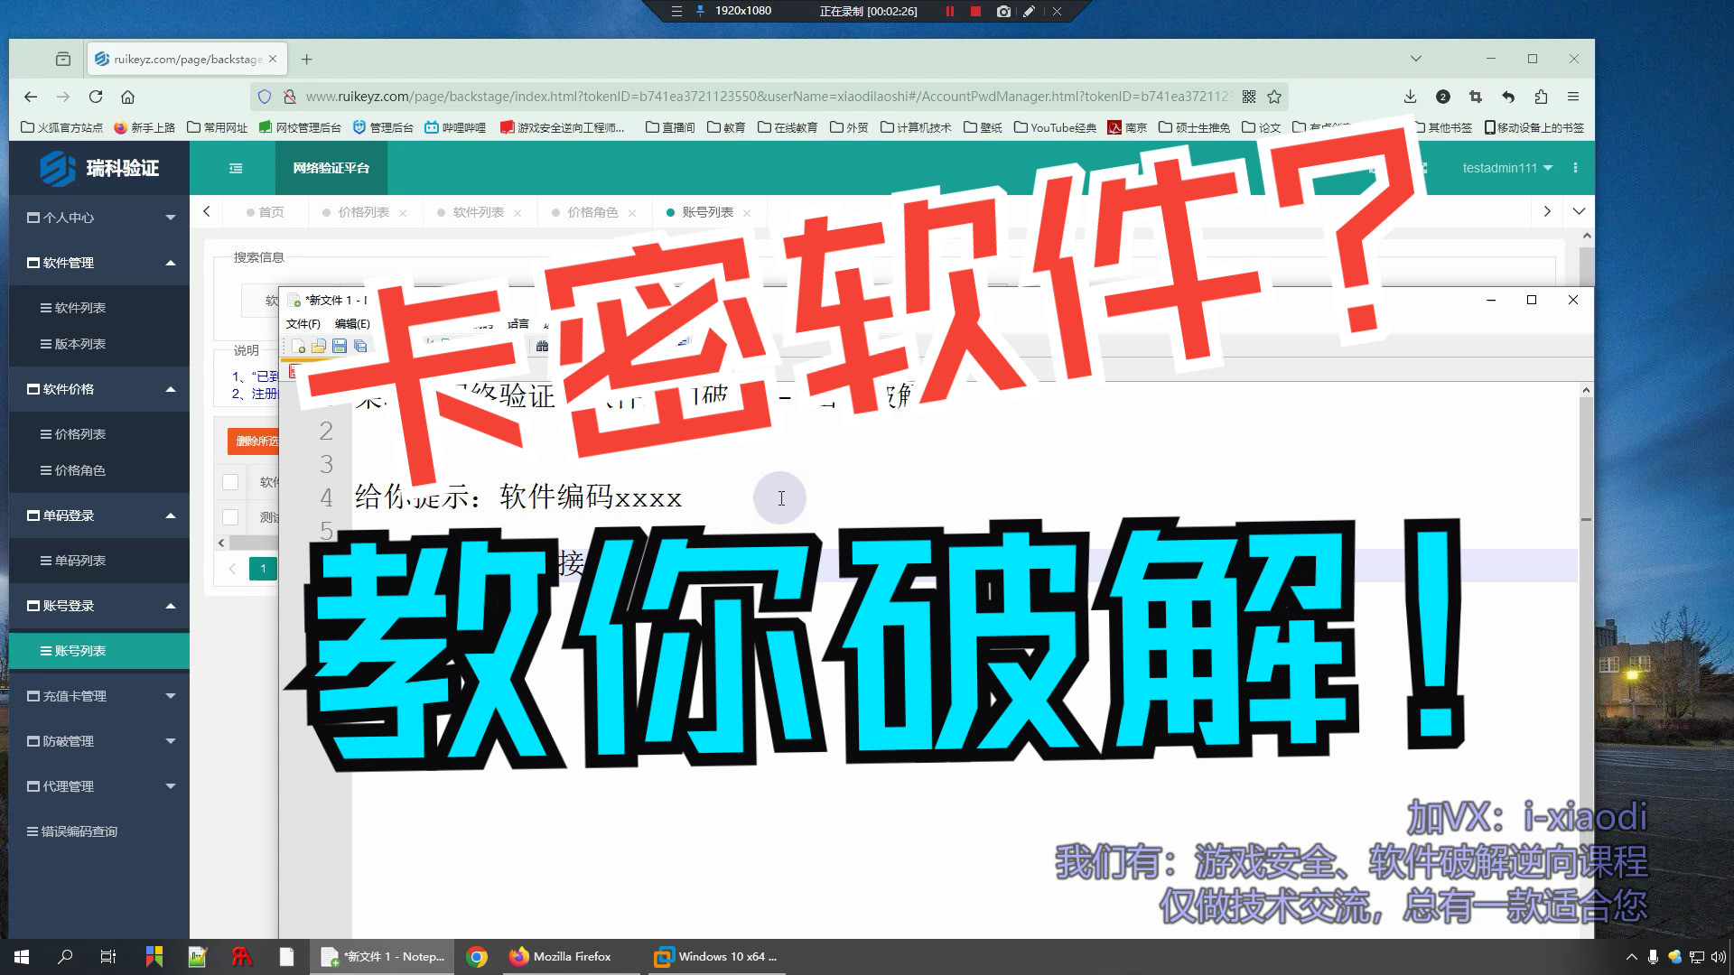1734x975 pixels.
Task: Take a screenshot with recorder camera icon
Action: click(1002, 11)
